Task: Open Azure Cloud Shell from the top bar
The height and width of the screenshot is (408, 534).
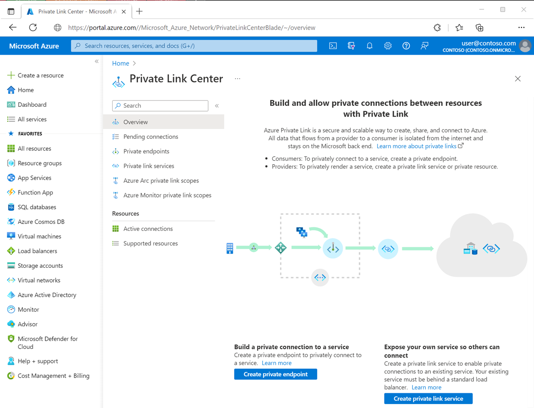Action: [333, 45]
